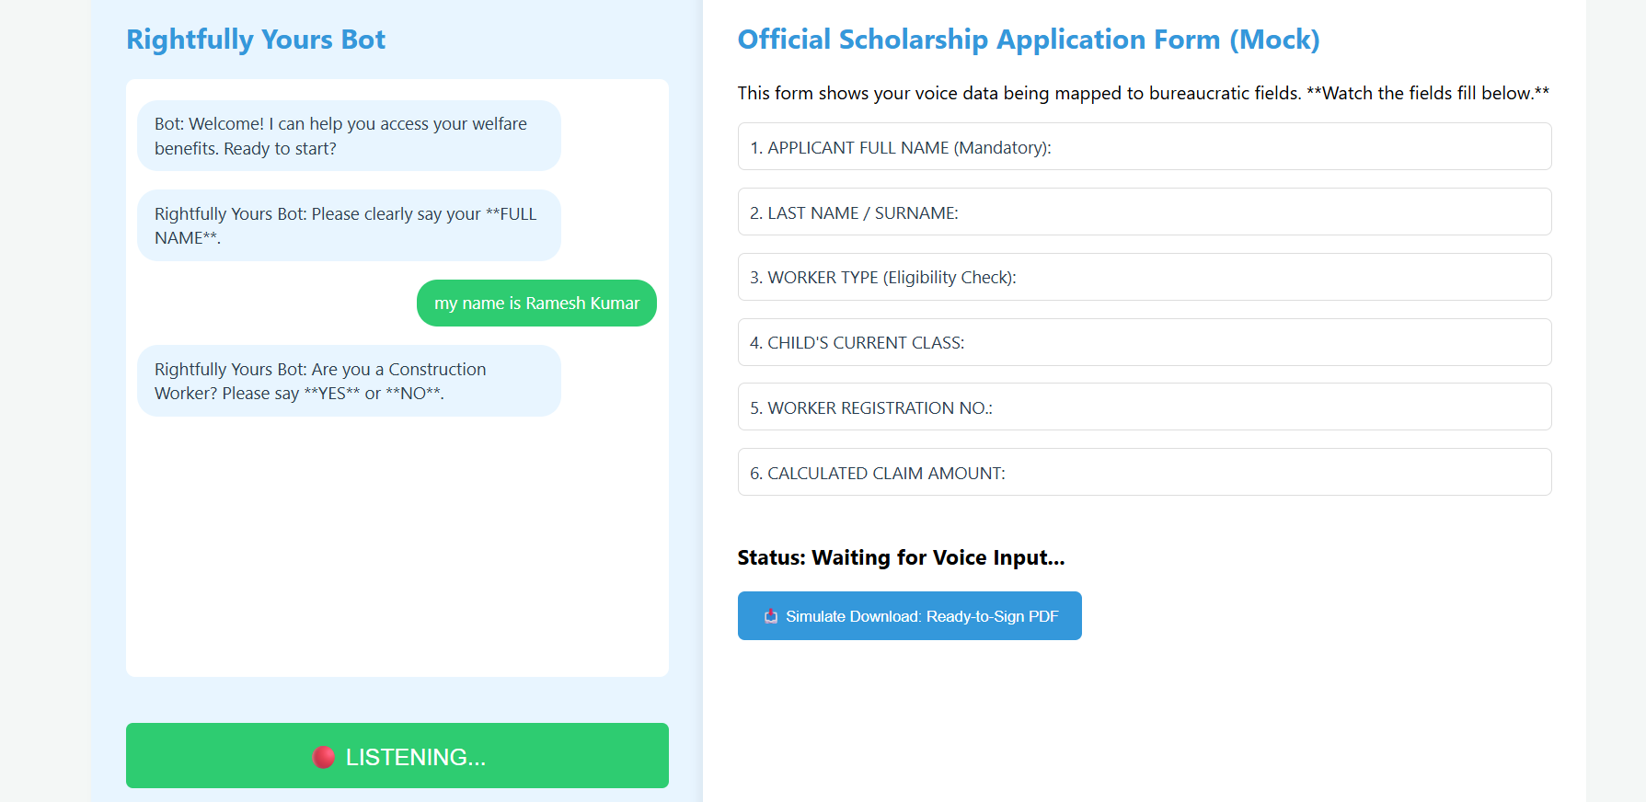Image resolution: width=1646 pixels, height=802 pixels.
Task: Focus the Child's Current Class field
Action: (x=1144, y=342)
